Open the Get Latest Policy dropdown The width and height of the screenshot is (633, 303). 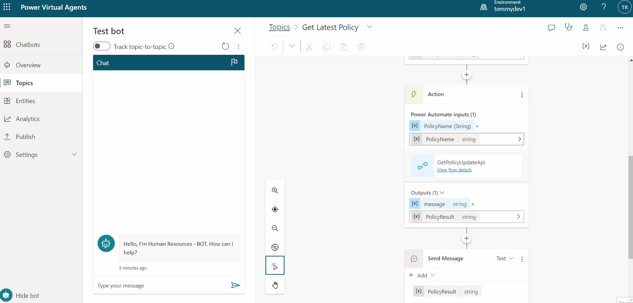tap(370, 27)
